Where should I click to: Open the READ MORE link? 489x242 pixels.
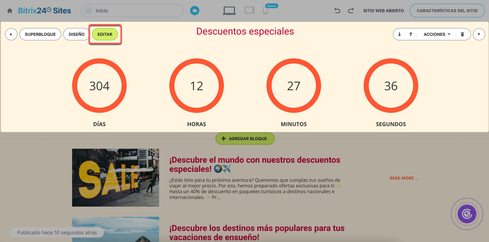tap(404, 178)
